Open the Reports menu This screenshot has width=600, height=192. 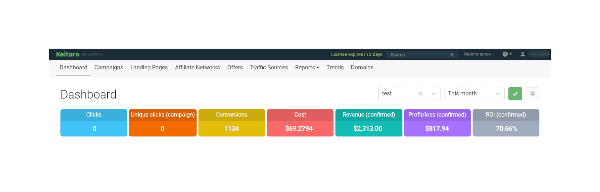coord(307,68)
